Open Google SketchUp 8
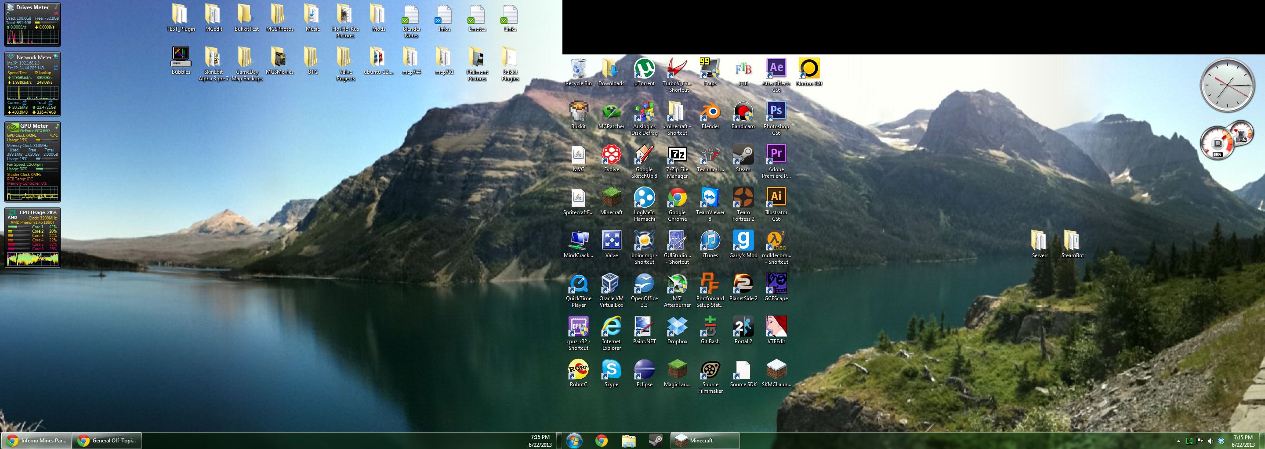Viewport: 1265px width, 449px height. tap(644, 162)
